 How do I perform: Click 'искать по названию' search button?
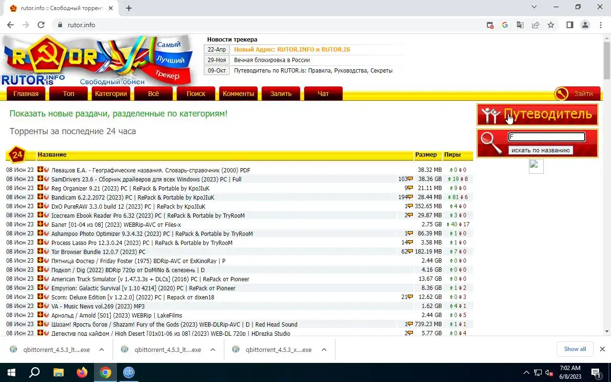pyautogui.click(x=540, y=150)
